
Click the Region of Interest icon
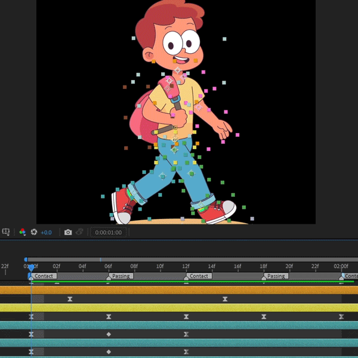point(6,232)
